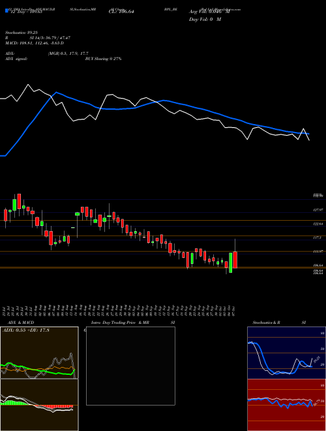Select the 'Avg Vol: 0.046 M' label
This screenshot has height=431, width=326.
tap(209, 12)
